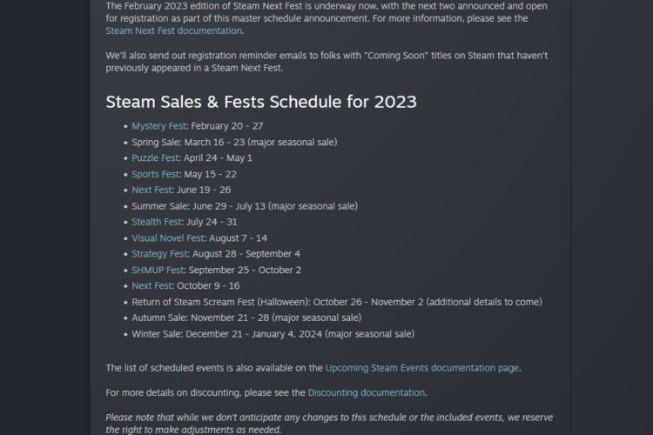Click the Spring Sale list entry
Screen dimensions: 653x435
click(x=234, y=142)
